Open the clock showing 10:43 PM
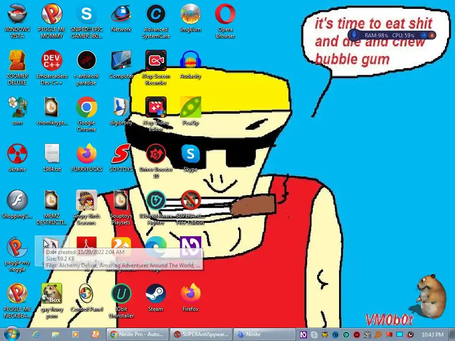The width and height of the screenshot is (455, 341). [x=432, y=335]
